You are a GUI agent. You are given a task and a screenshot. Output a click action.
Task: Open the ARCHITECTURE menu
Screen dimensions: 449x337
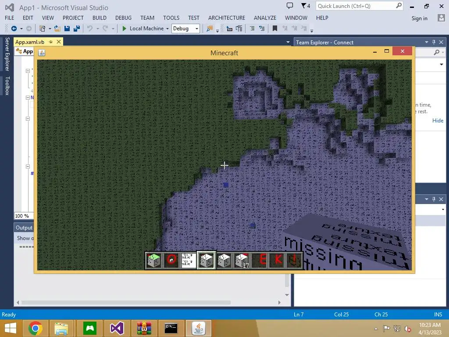click(x=227, y=18)
